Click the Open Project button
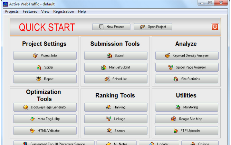 coord(153,27)
